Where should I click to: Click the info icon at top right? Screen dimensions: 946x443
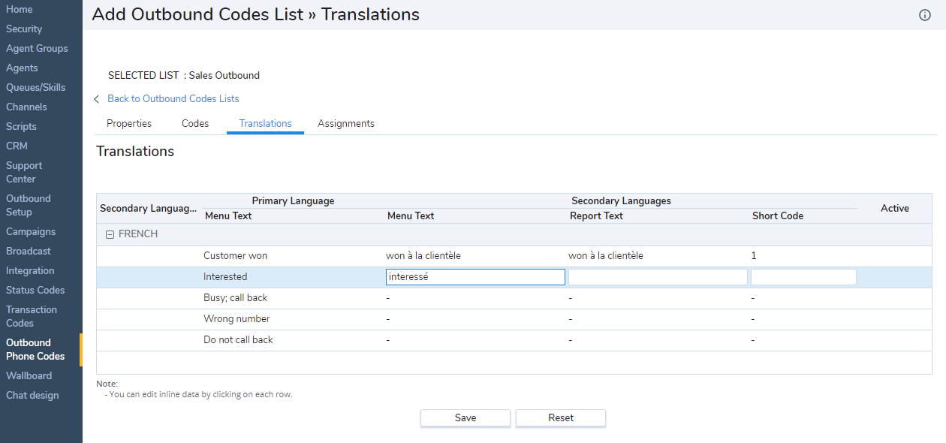tap(925, 15)
